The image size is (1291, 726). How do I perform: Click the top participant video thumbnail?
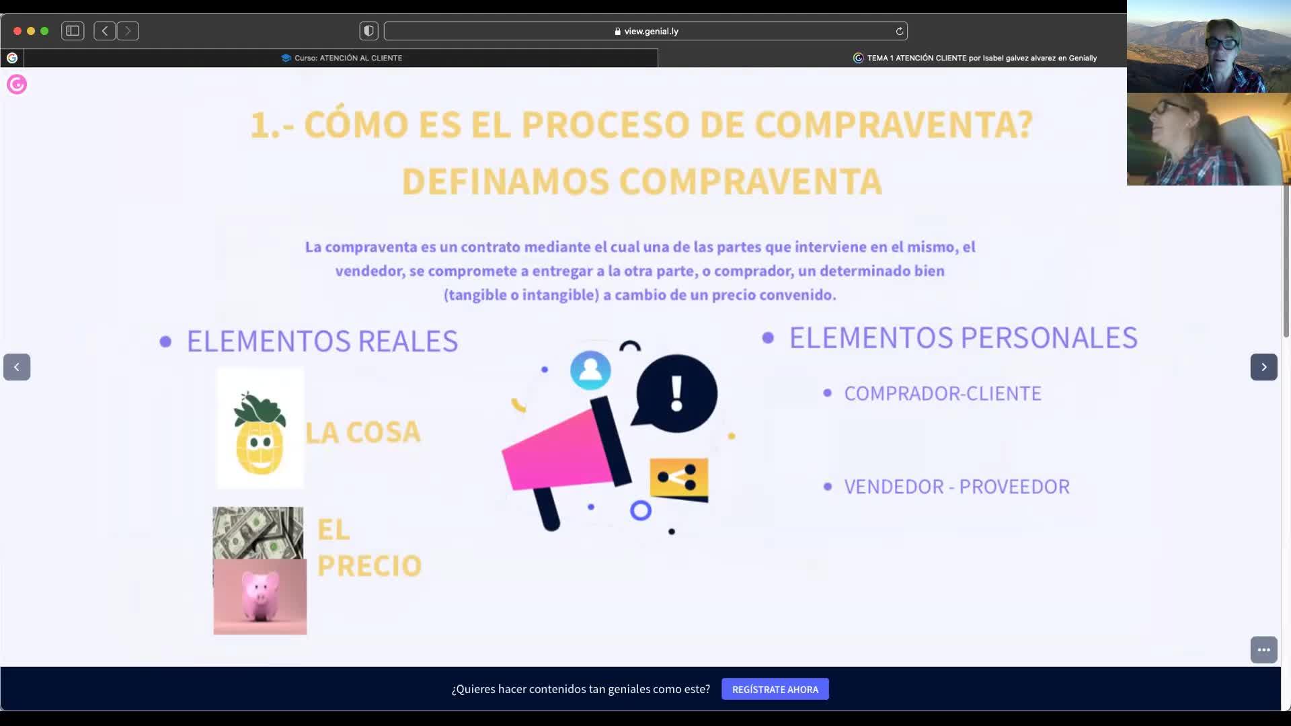tap(1208, 47)
